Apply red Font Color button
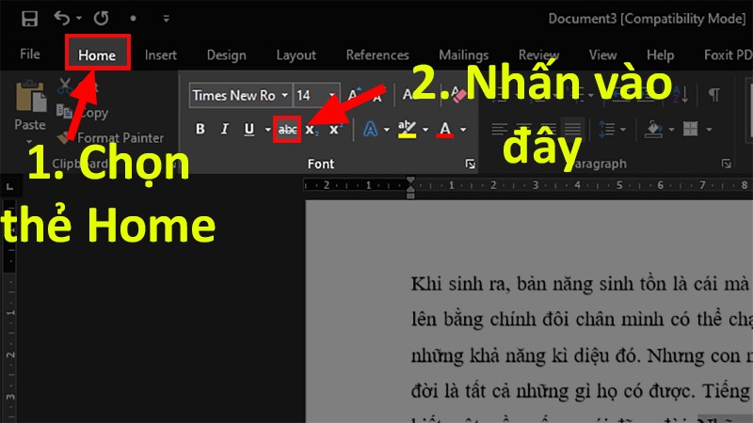 tap(445, 129)
